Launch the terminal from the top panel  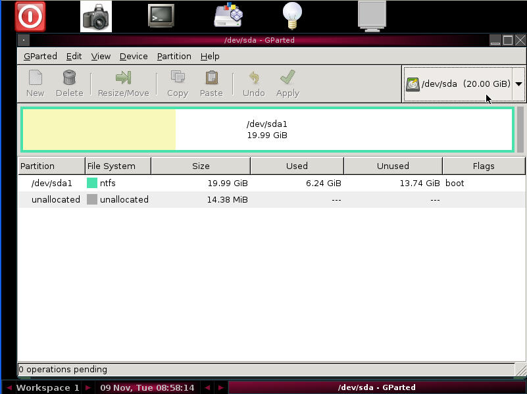(x=161, y=16)
